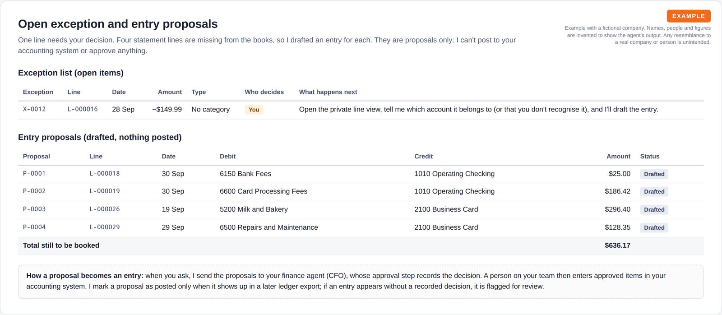Click the Drafted status for P-0002
Screen dimensions: 722x315
pos(654,192)
